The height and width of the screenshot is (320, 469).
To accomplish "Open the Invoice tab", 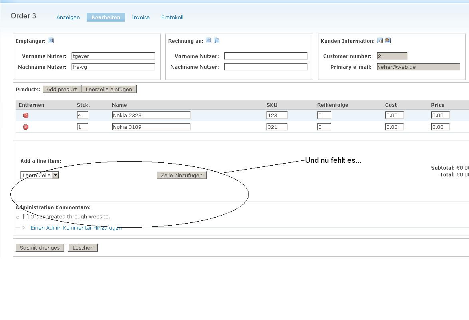I will pyautogui.click(x=141, y=17).
